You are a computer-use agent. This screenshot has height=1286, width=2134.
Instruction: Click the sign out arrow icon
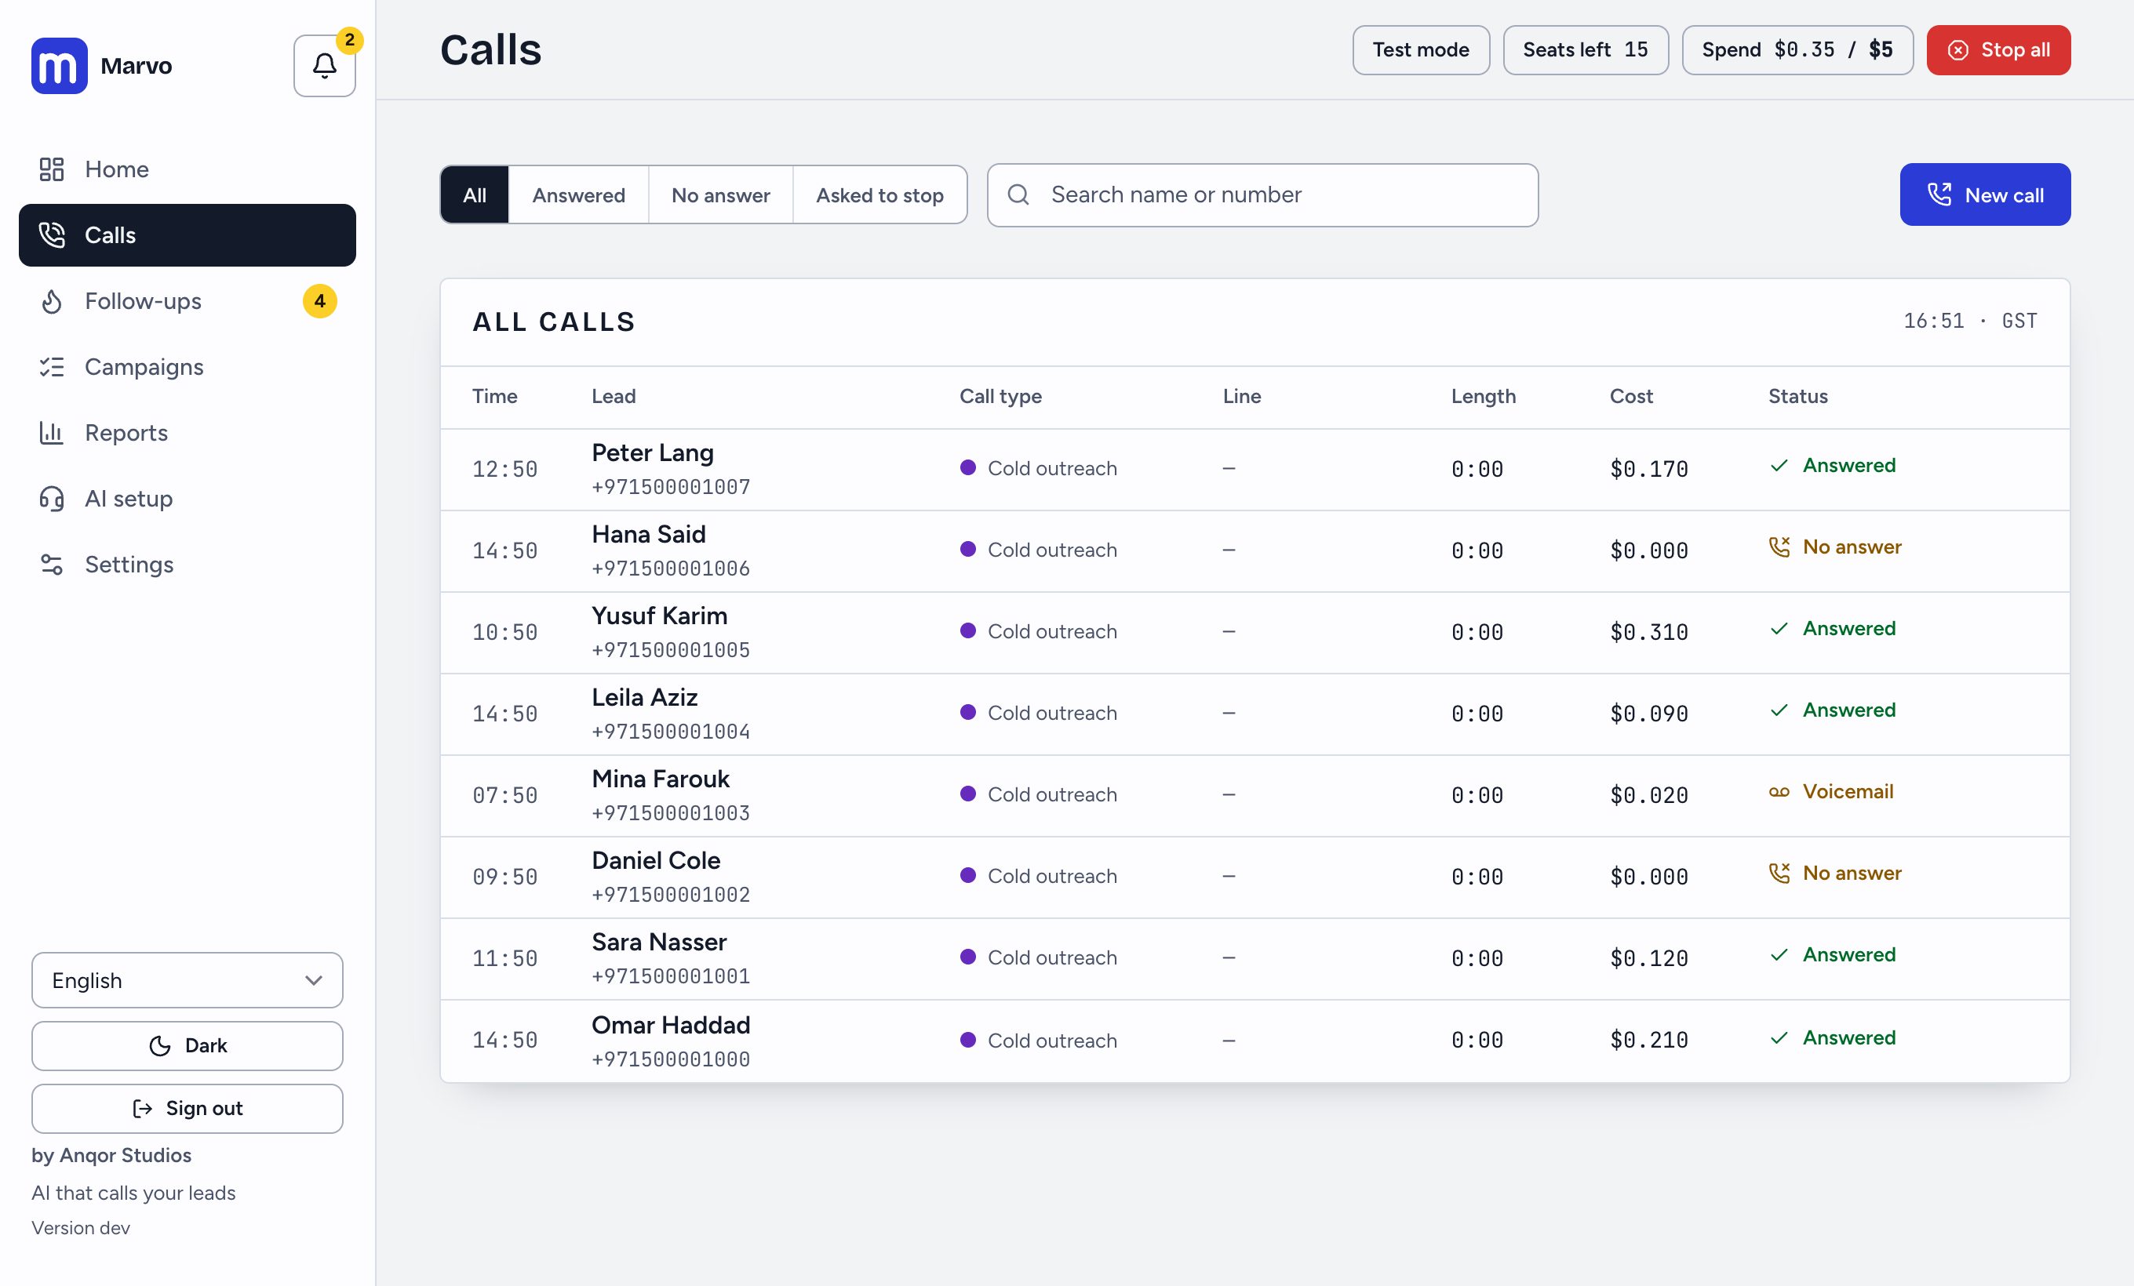click(143, 1108)
